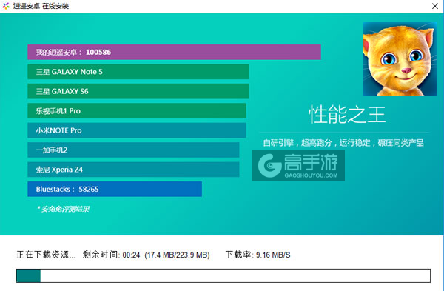
Task: Click the Talking Ginger cat thumbnail
Action: click(400, 59)
